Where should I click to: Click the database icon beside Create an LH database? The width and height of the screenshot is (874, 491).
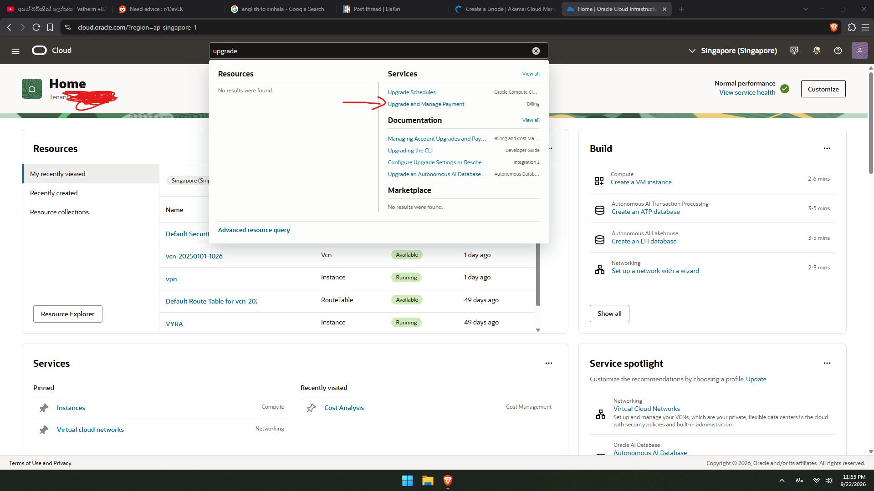(x=600, y=240)
